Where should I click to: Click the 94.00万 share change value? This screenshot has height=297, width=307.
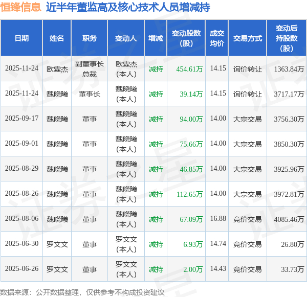pyautogui.click(x=191, y=119)
